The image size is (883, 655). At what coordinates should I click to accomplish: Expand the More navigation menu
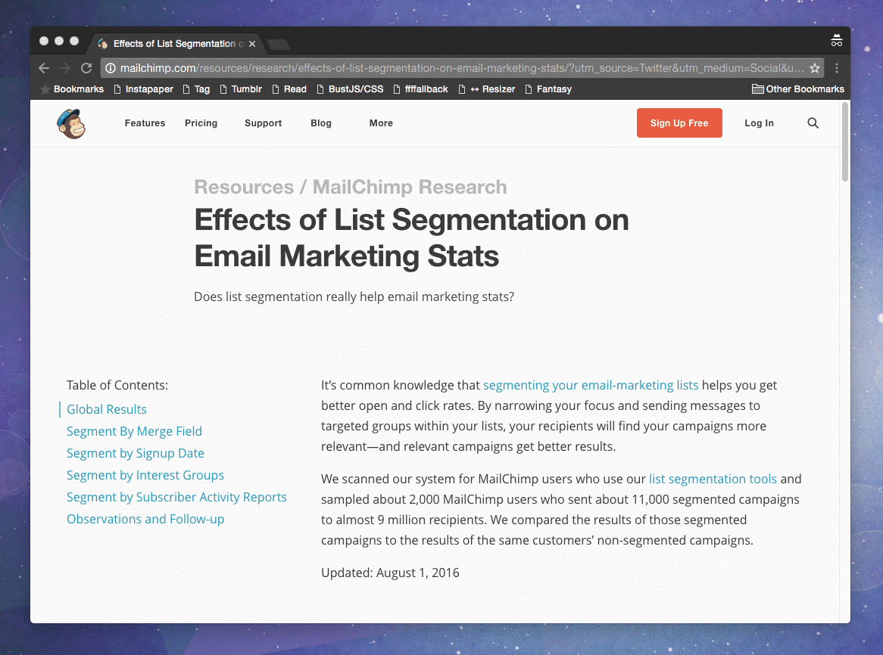click(x=381, y=123)
